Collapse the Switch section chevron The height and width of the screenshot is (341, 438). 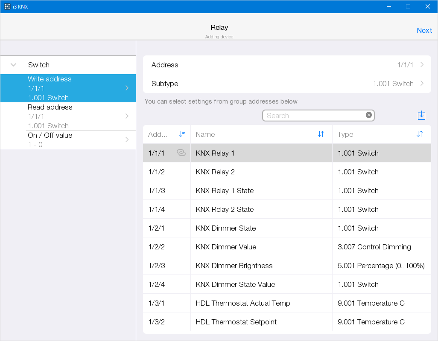point(14,65)
